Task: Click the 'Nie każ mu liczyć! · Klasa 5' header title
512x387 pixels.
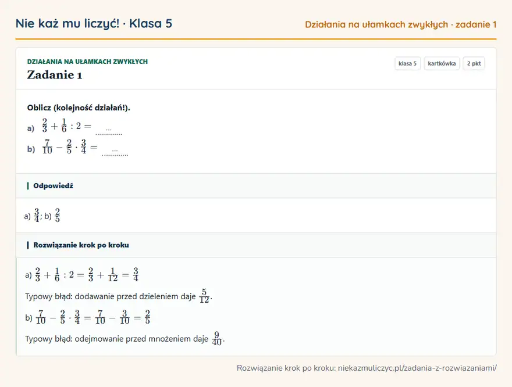Action: [94, 24]
